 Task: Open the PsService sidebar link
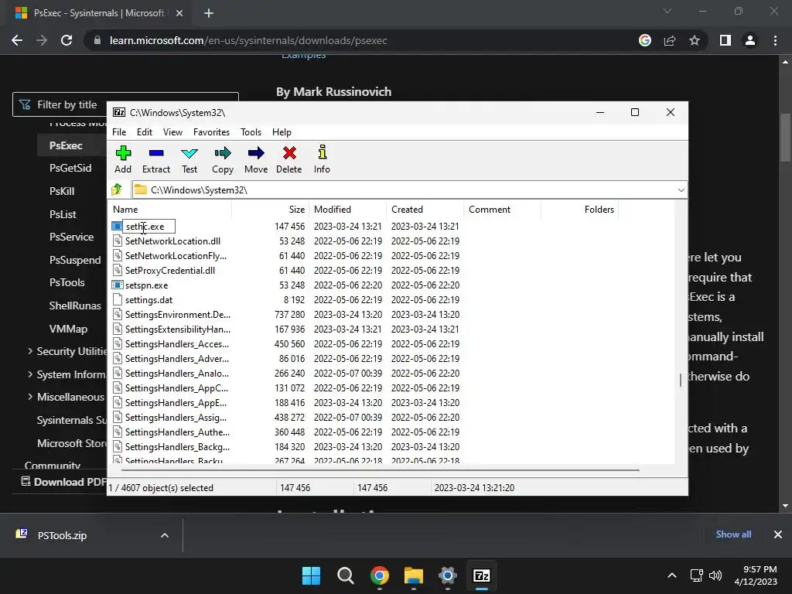pyautogui.click(x=71, y=237)
